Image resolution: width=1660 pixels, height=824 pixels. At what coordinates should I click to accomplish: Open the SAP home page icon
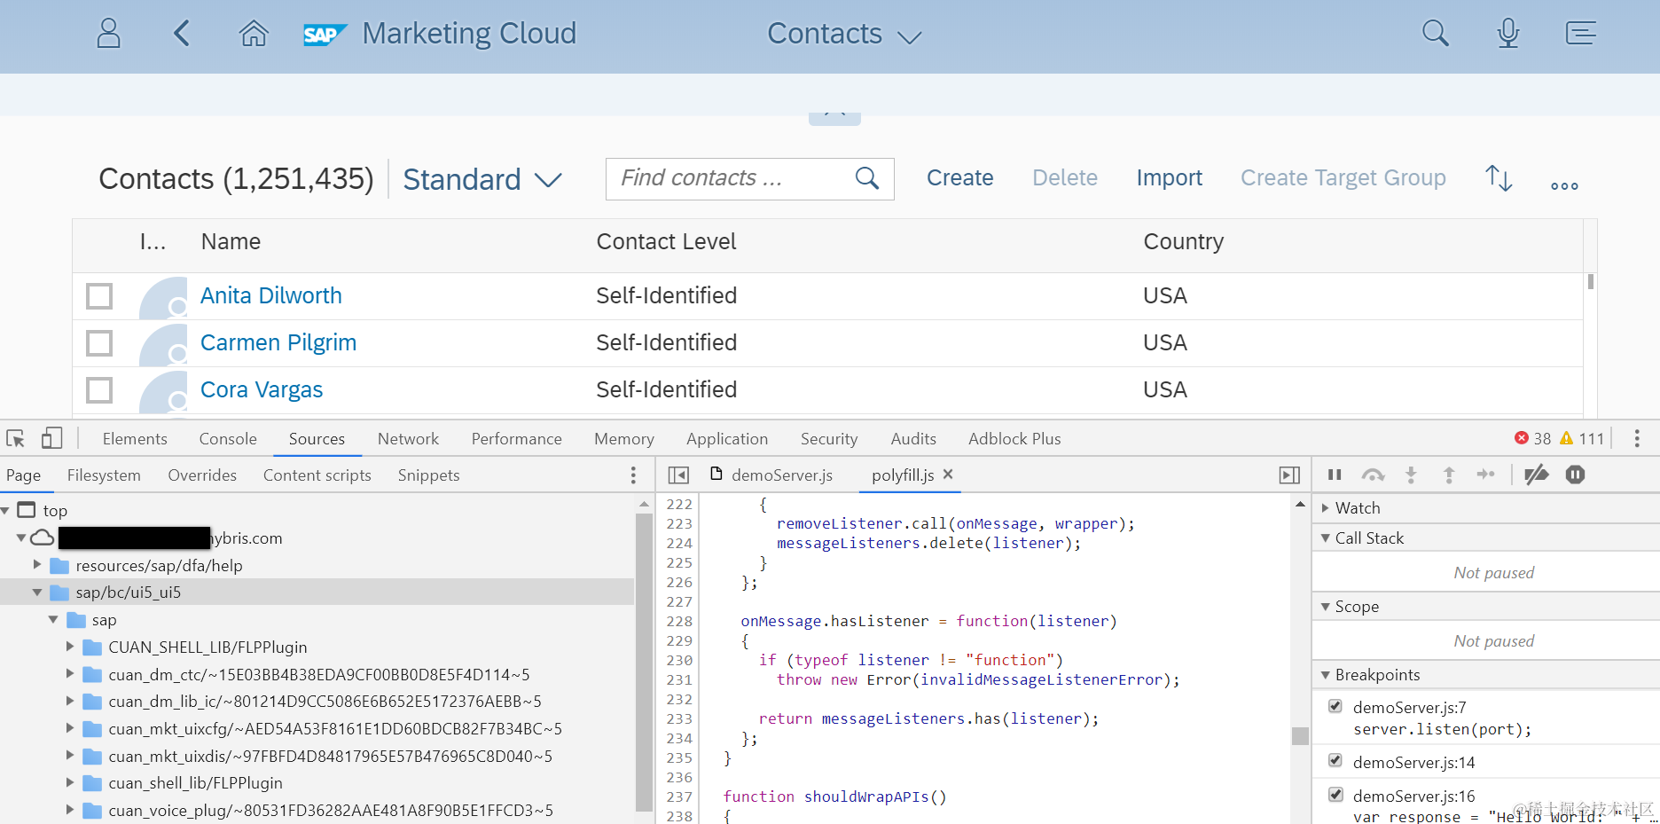click(x=254, y=34)
